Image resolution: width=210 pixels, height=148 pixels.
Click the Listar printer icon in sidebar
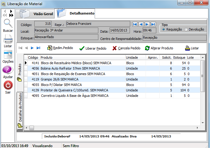point(8,39)
